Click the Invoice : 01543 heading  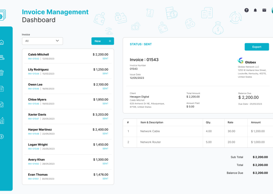click(144, 59)
